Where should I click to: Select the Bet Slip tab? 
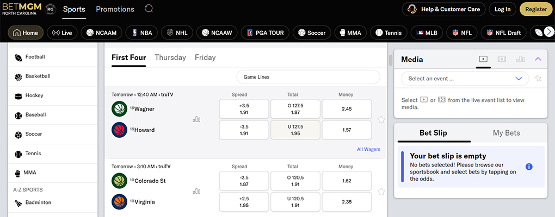[x=433, y=133]
